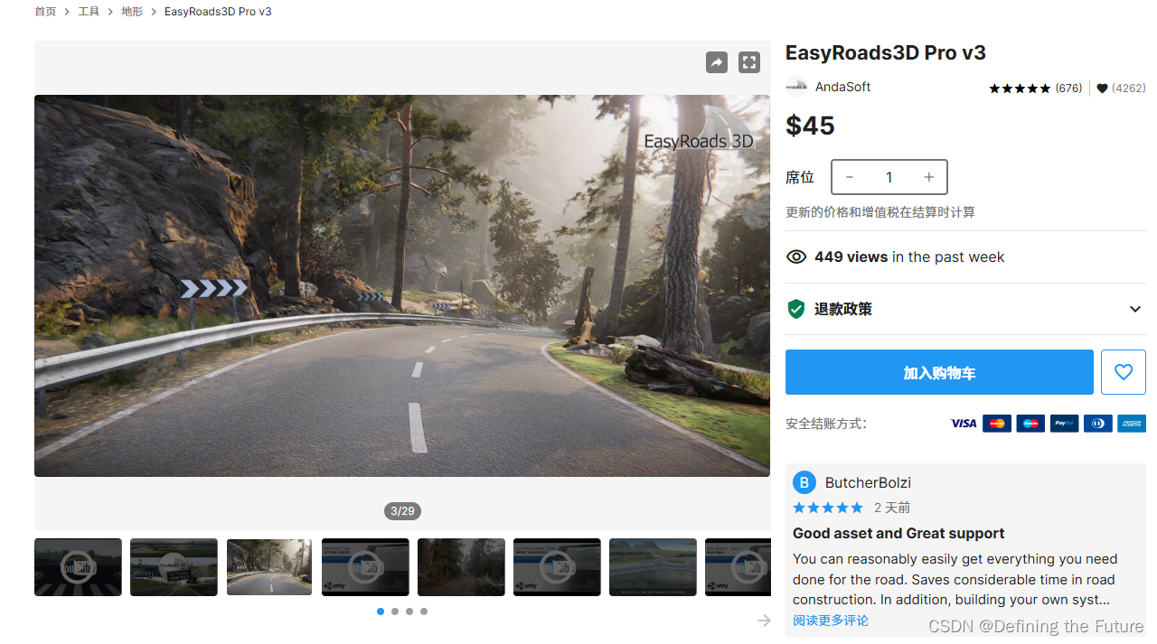1157x644 pixels.
Task: Select the third forest road thumbnail
Action: point(269,567)
